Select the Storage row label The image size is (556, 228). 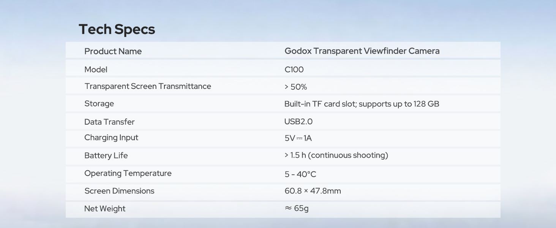coord(99,104)
